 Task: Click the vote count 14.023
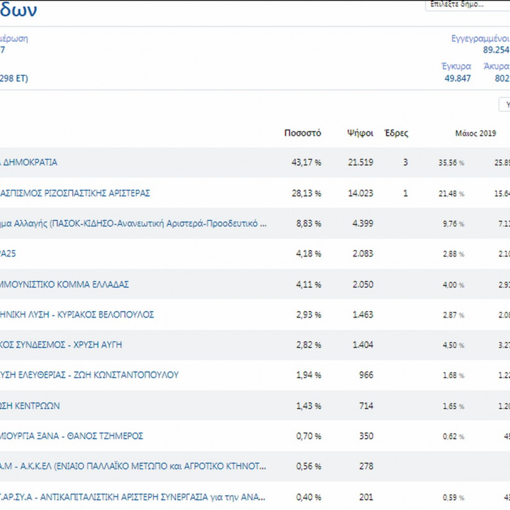(x=360, y=193)
